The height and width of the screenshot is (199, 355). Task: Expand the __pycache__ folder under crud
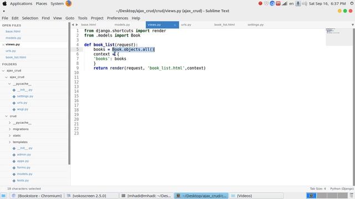tap(9, 123)
